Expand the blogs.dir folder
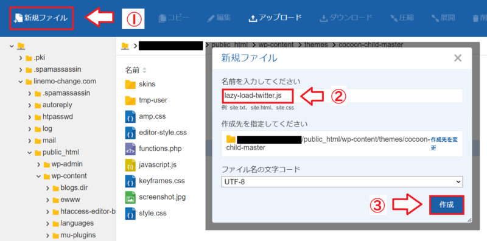Image resolution: width=487 pixels, height=241 pixels. click(47, 188)
